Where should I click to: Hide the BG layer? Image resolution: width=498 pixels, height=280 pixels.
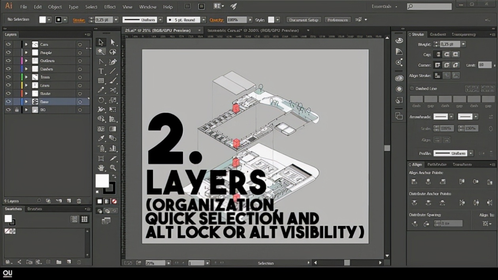tap(8, 110)
